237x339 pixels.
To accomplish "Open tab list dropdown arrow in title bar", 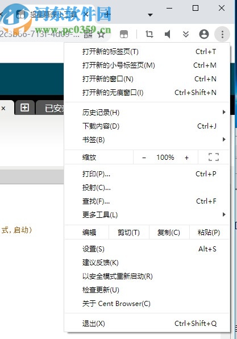I will click(x=150, y=15).
